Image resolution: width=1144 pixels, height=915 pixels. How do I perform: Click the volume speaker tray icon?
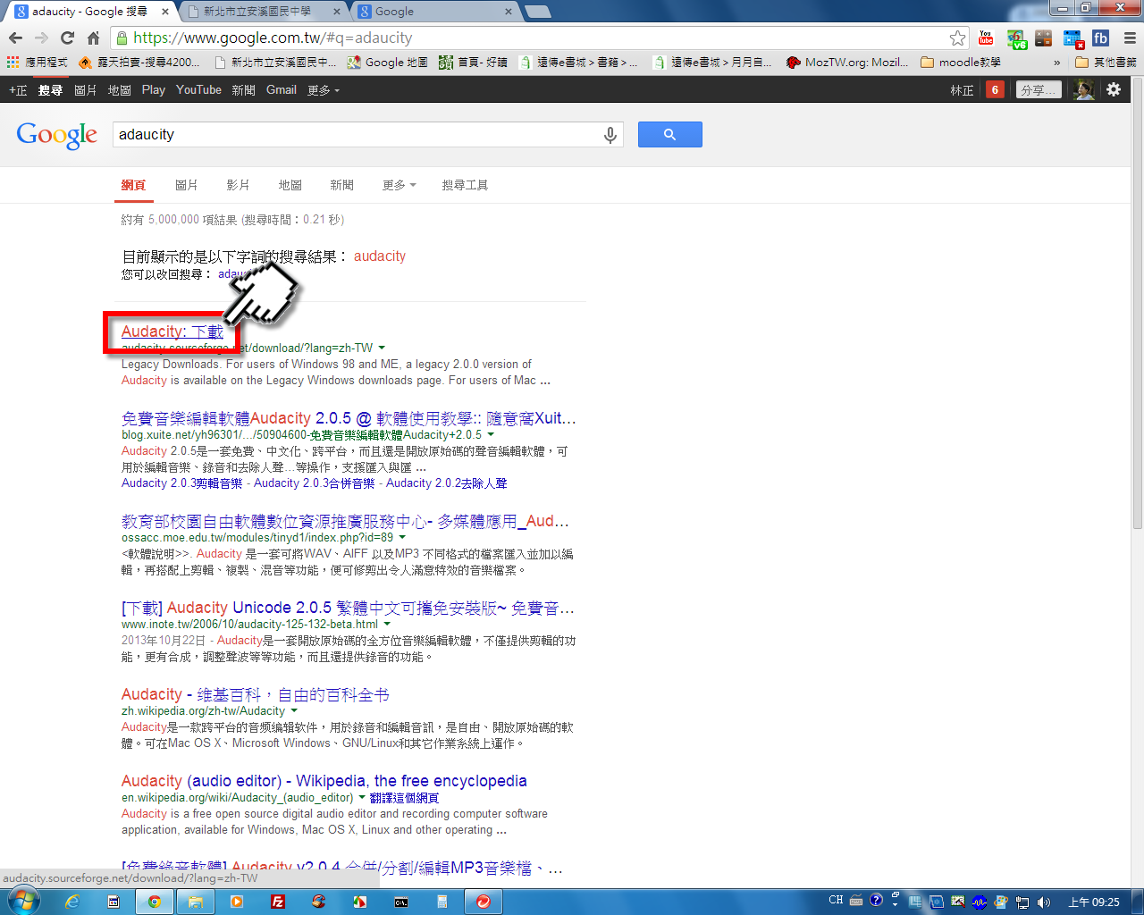tap(1043, 902)
